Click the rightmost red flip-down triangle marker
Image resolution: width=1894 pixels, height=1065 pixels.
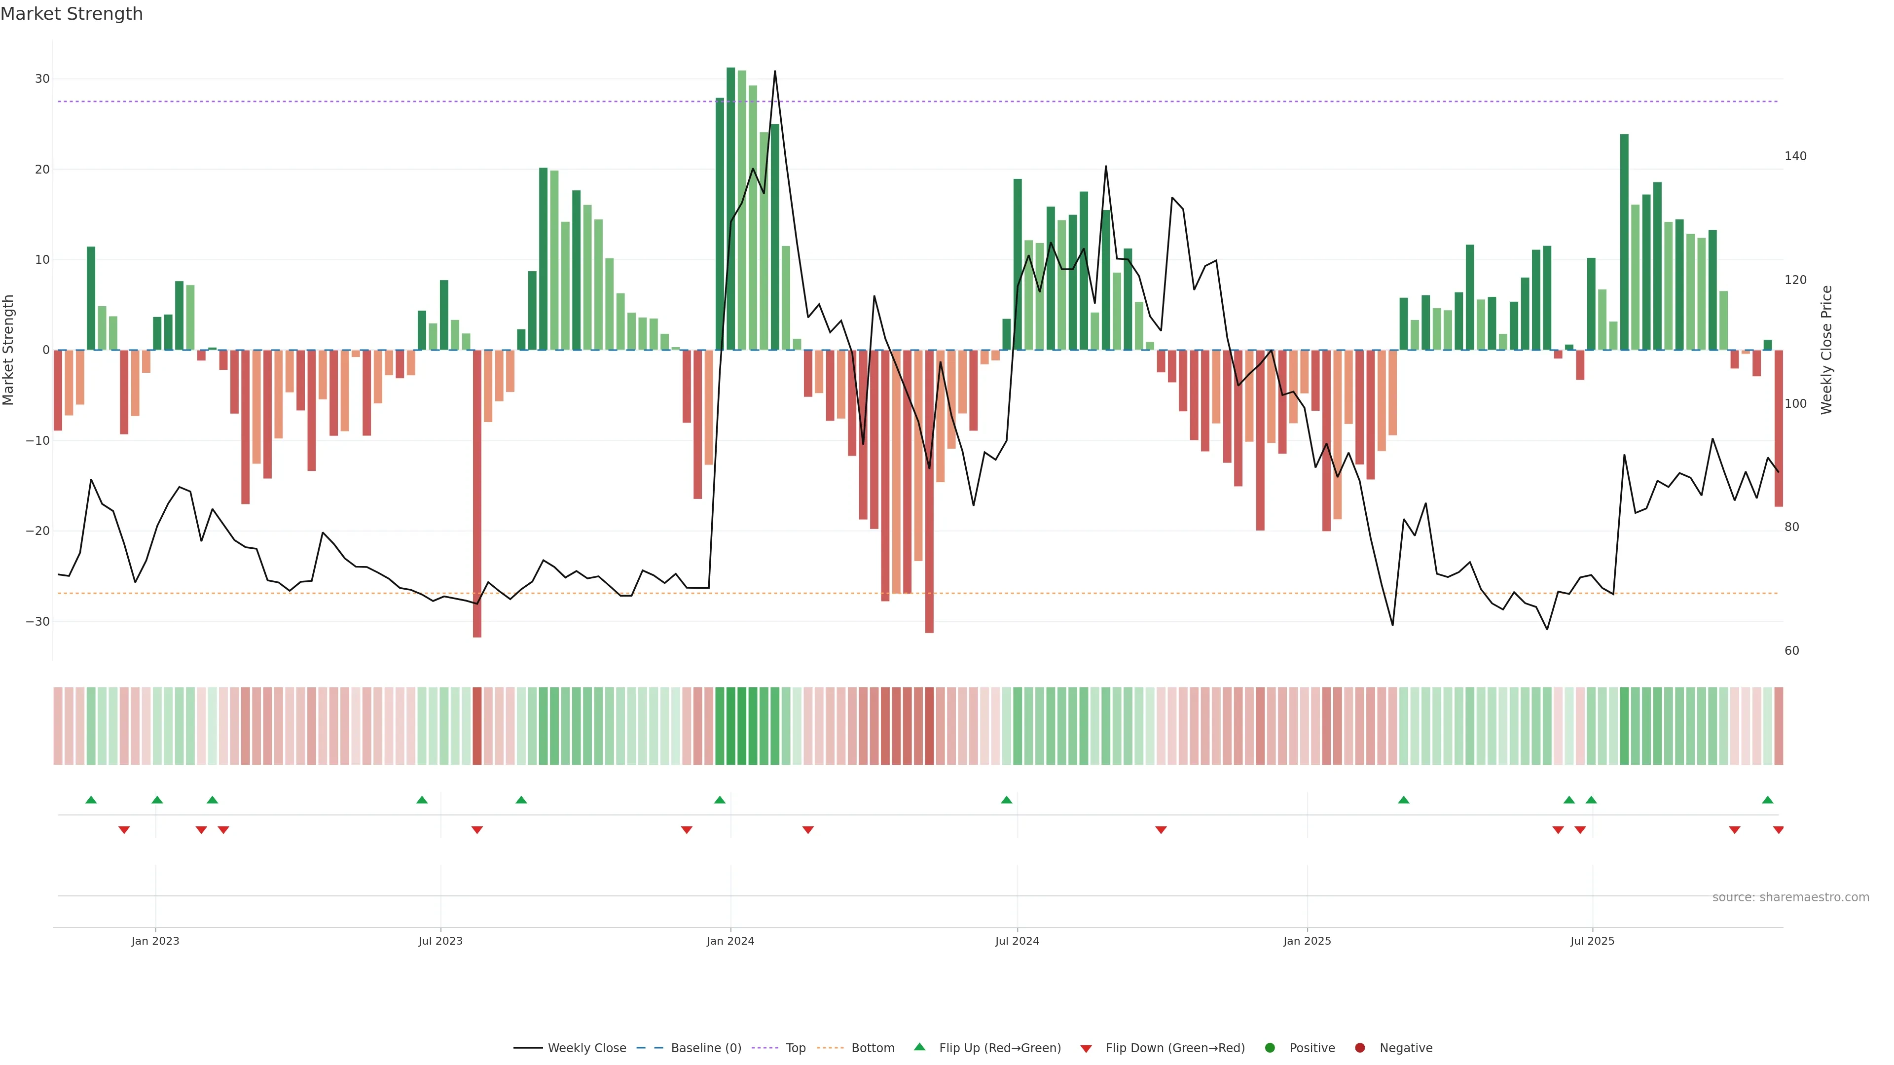coord(1779,830)
